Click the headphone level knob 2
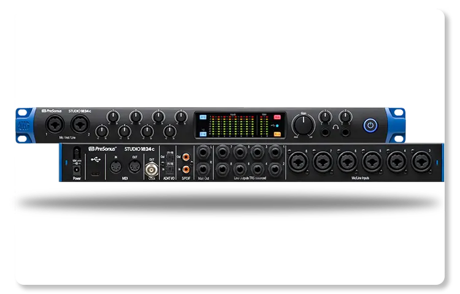The image size is (460, 294). (345, 116)
